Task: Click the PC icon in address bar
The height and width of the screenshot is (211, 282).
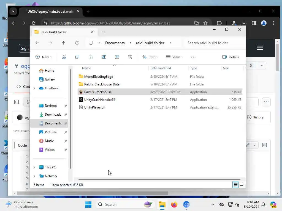Action: [x=91, y=43]
